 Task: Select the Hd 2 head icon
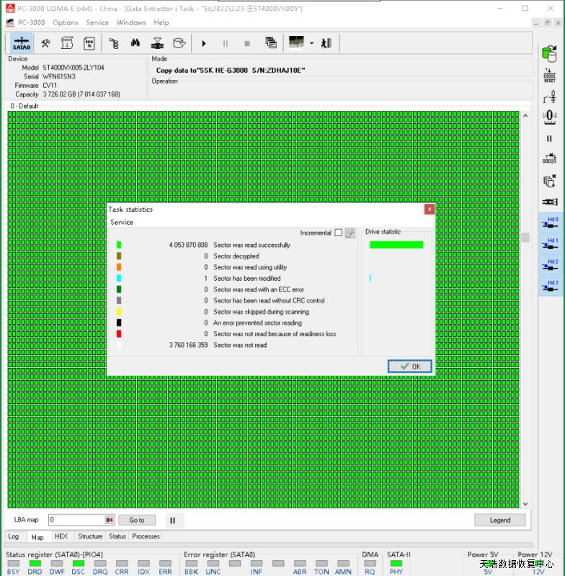pos(549,265)
